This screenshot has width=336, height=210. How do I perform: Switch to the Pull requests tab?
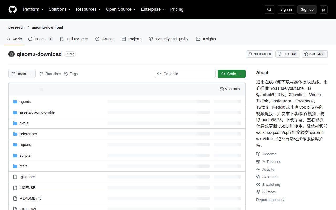(x=74, y=39)
